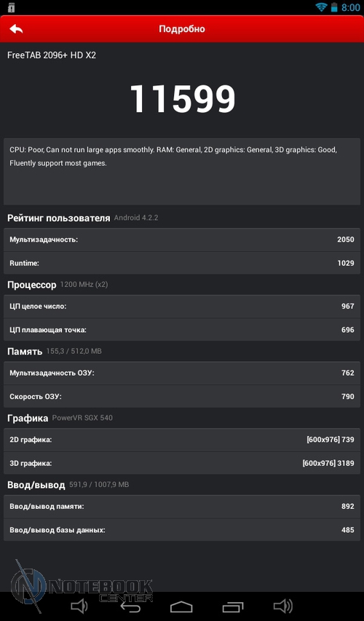Tap the volume up navigation icon
The width and height of the screenshot is (364, 621).
point(283,606)
